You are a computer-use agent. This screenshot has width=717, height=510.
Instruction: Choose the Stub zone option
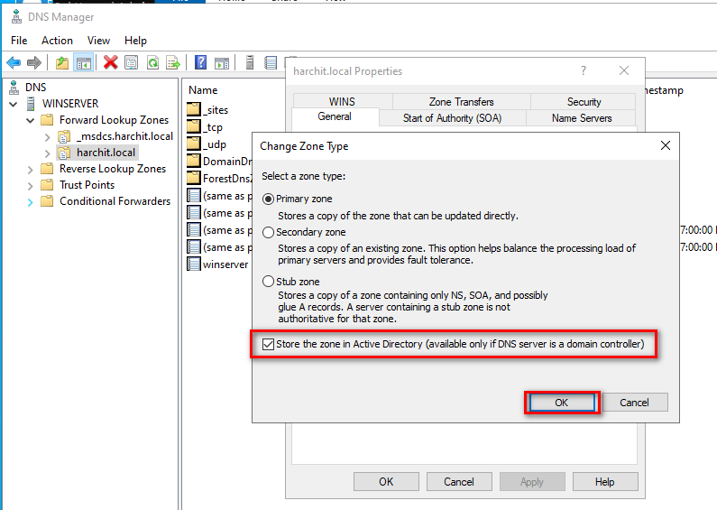[268, 282]
